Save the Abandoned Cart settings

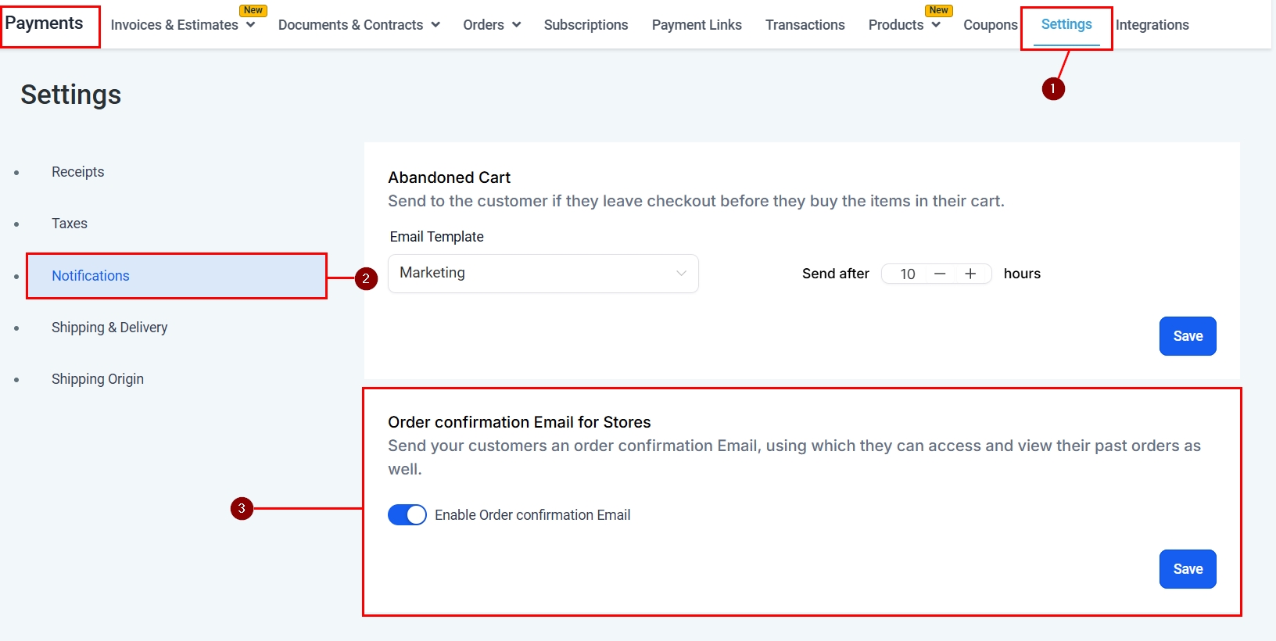click(x=1187, y=336)
